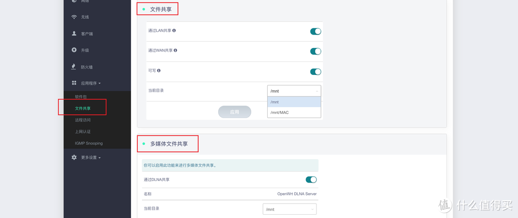Click the upgrade arrow icon
The image size is (518, 218).
(74, 50)
